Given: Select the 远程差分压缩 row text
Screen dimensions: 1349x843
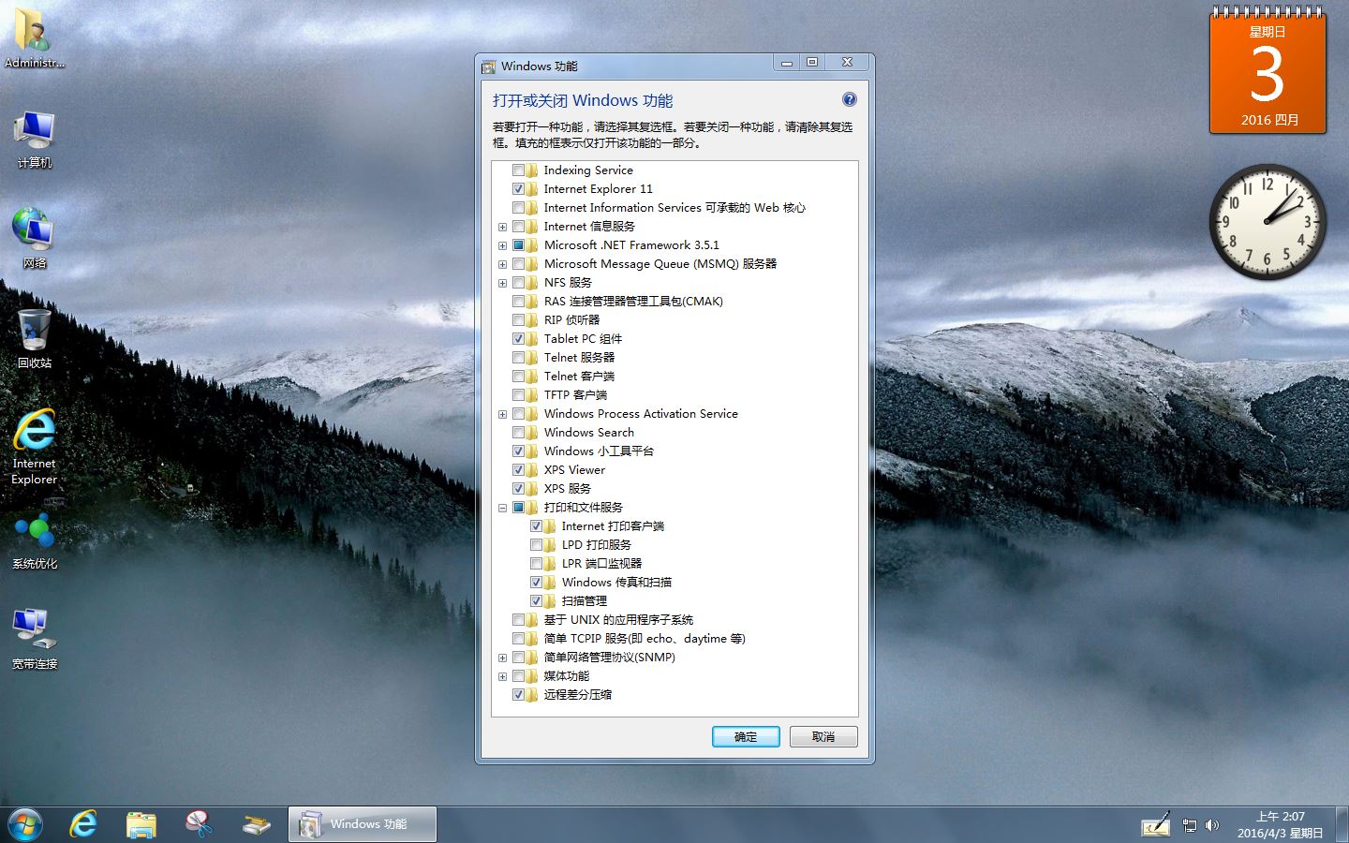Looking at the screenshot, I should coord(578,694).
